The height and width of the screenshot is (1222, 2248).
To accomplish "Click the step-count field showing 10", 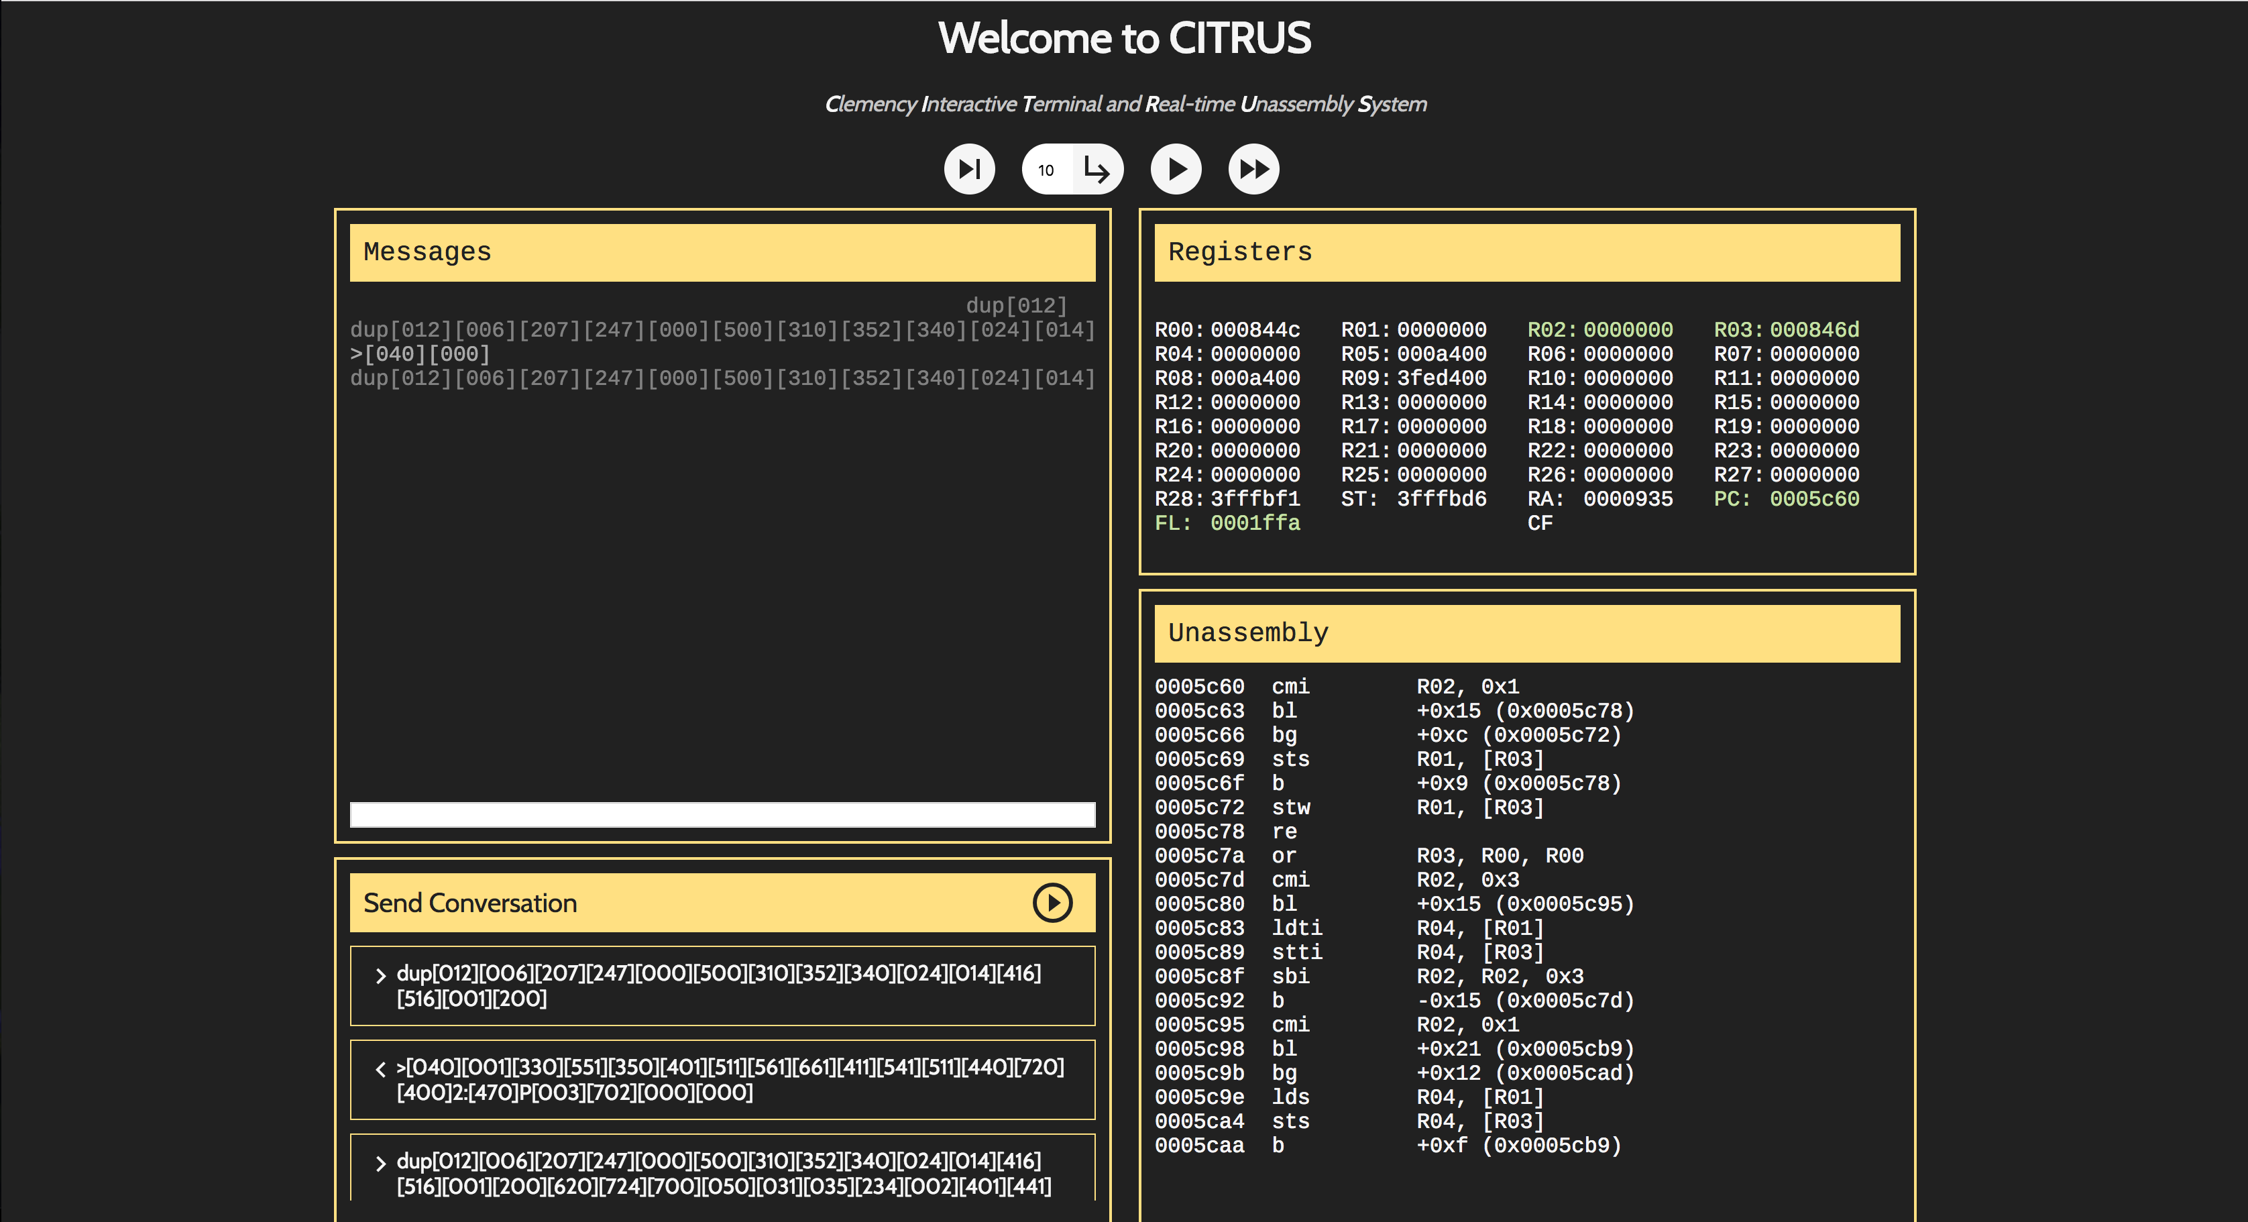I will pyautogui.click(x=1046, y=169).
